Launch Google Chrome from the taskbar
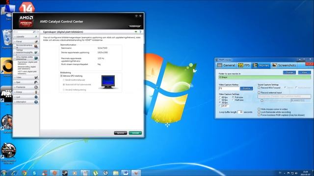Screen dimensions: 314x176 [x=25, y=173]
